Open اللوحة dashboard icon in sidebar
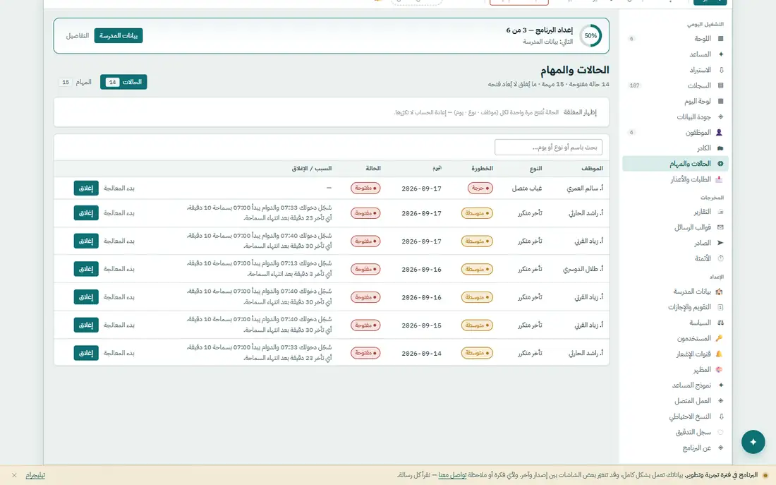This screenshot has width=776, height=485. point(720,39)
